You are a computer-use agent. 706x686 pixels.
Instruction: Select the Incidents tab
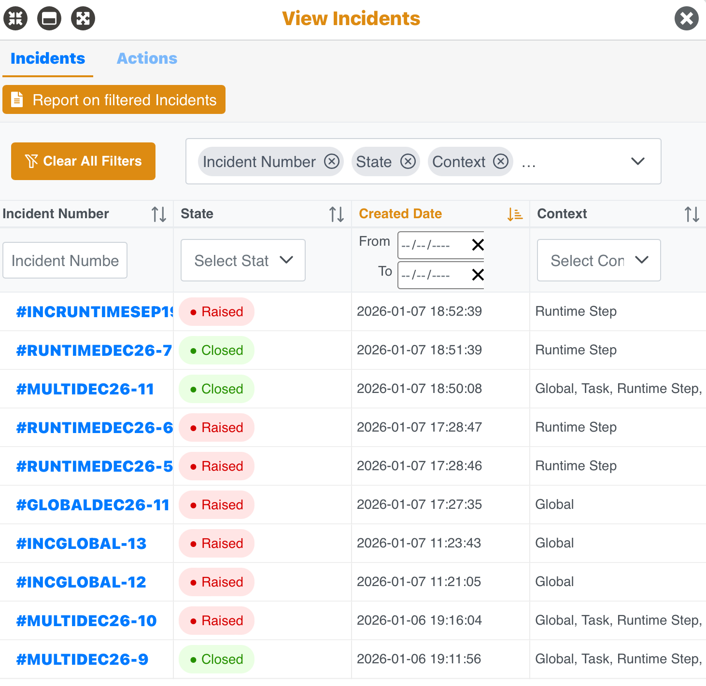(x=48, y=58)
